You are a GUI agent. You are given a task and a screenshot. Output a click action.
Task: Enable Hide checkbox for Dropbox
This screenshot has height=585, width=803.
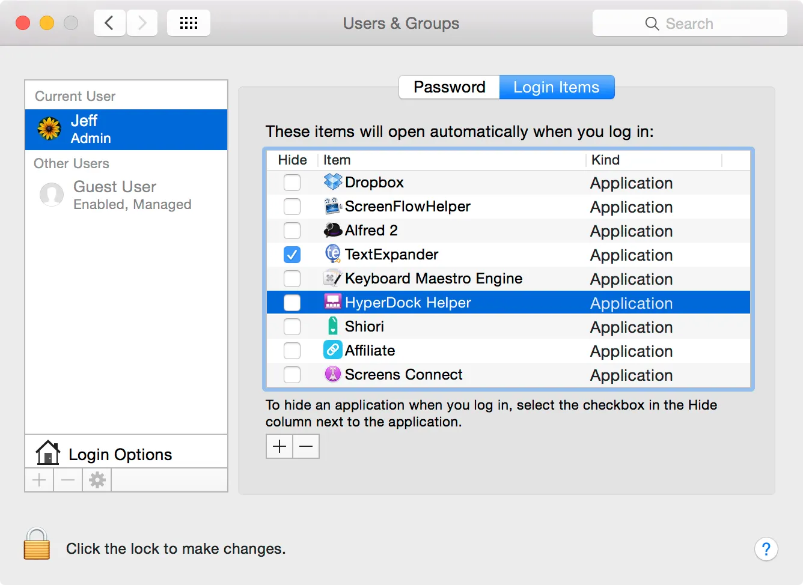[x=292, y=183]
